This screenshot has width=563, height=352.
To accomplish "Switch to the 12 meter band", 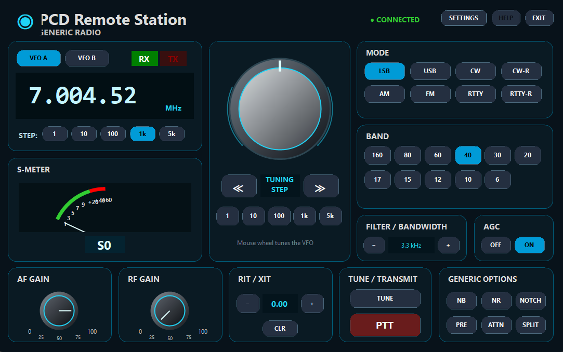I will pyautogui.click(x=438, y=180).
